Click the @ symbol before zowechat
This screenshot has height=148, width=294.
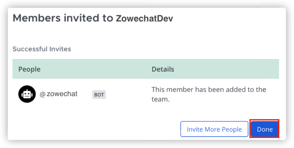tap(42, 94)
